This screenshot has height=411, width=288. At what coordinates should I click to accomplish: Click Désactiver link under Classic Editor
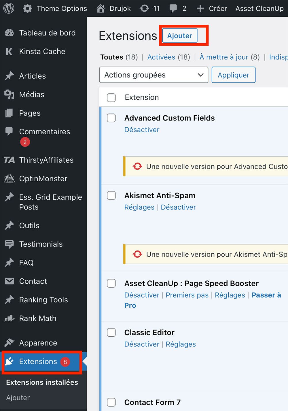142,344
